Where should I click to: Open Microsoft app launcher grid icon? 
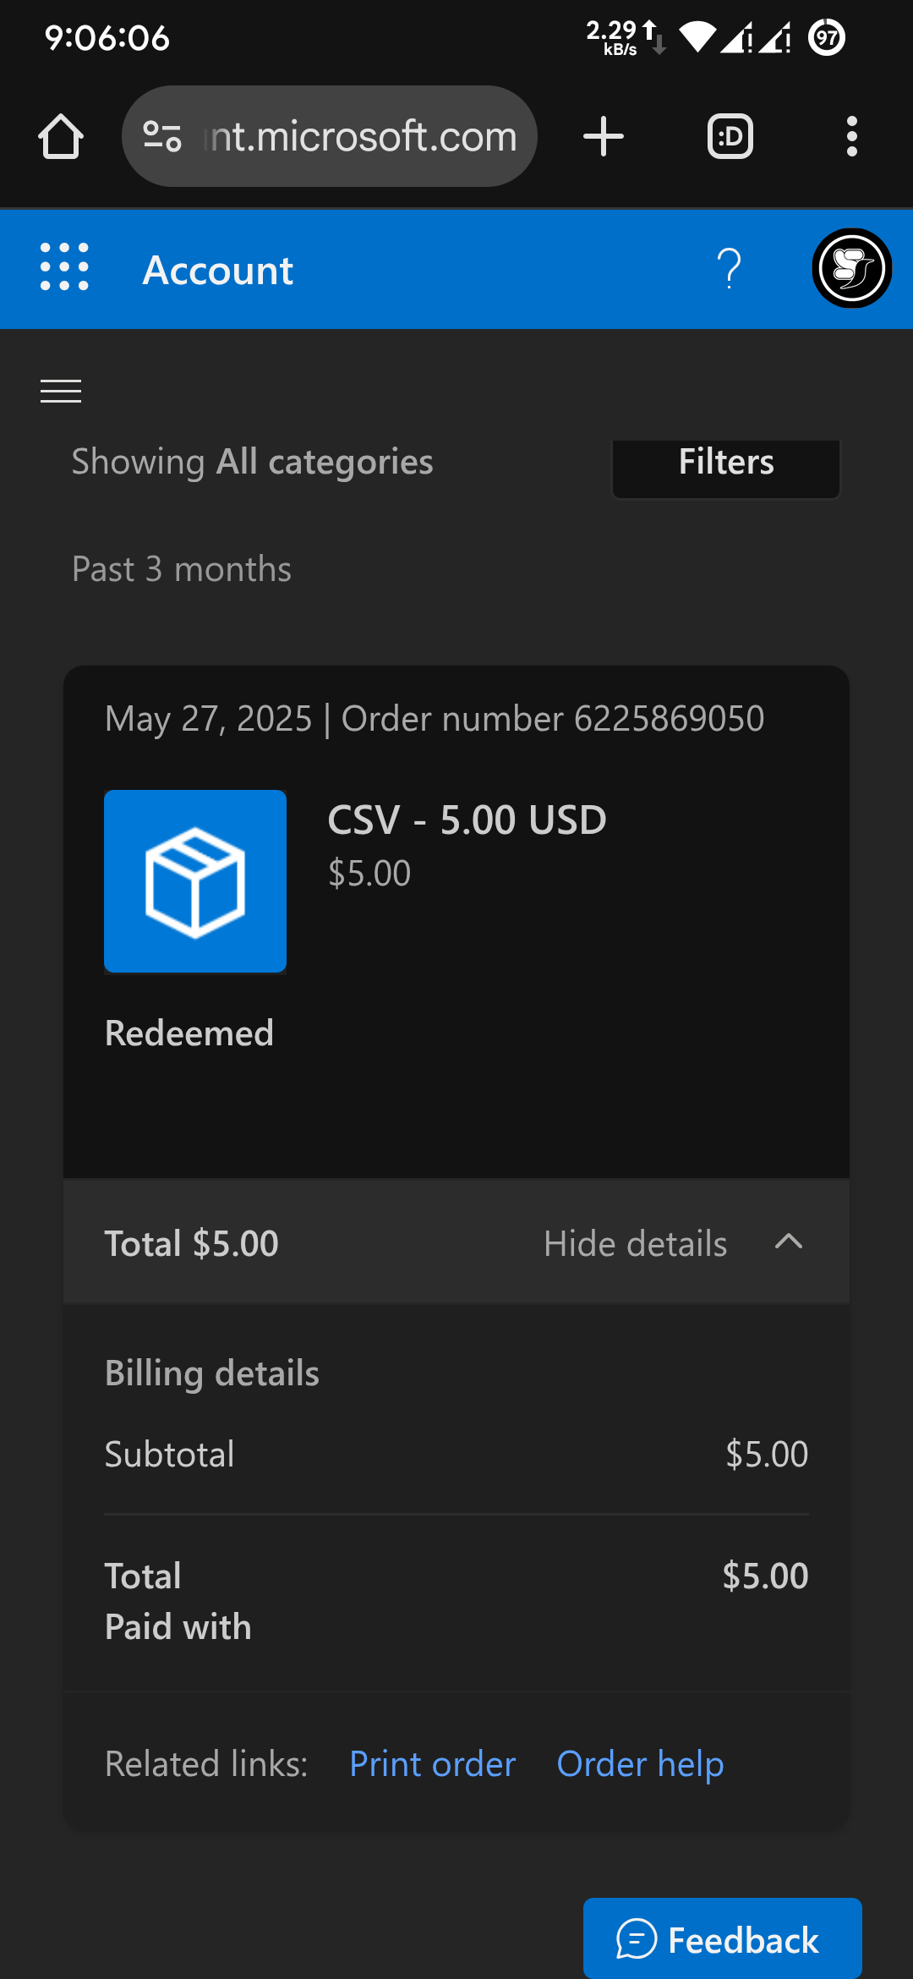pyautogui.click(x=64, y=267)
